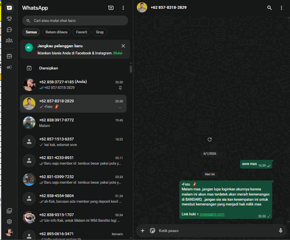Open the Communities icon in sidebar
The width and height of the screenshot is (290, 240).
point(9,41)
